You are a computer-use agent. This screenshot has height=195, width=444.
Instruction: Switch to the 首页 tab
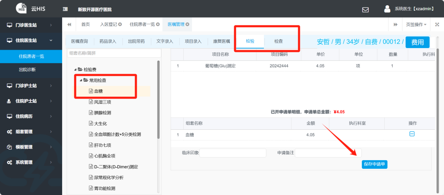click(86, 25)
